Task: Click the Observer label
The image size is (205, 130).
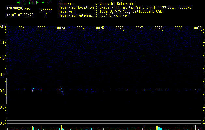Action: [66, 4]
